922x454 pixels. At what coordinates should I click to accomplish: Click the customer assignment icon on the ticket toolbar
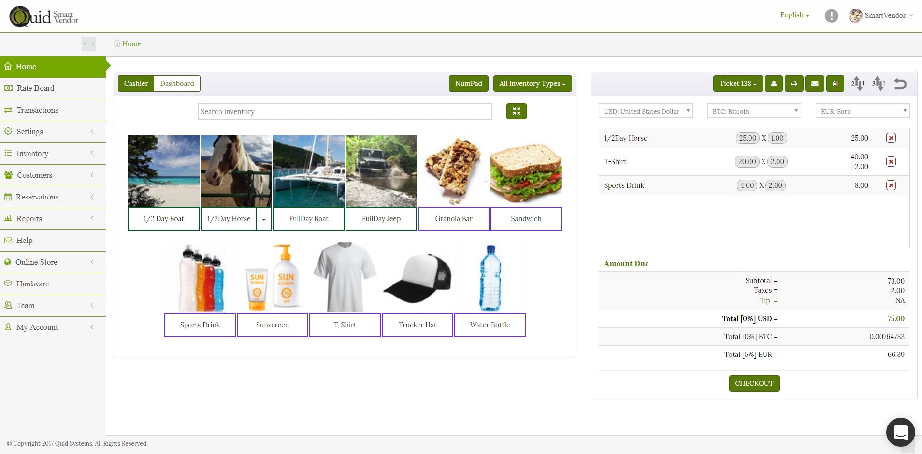(774, 83)
